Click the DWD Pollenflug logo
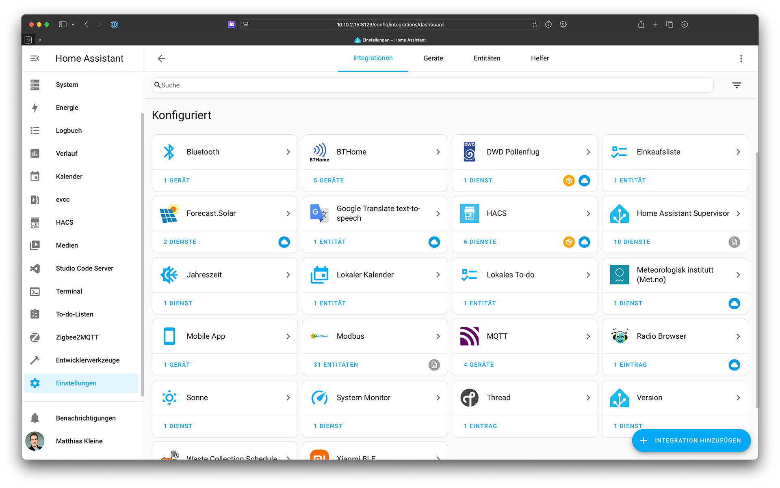Screen dimensions: 780x488 point(470,152)
